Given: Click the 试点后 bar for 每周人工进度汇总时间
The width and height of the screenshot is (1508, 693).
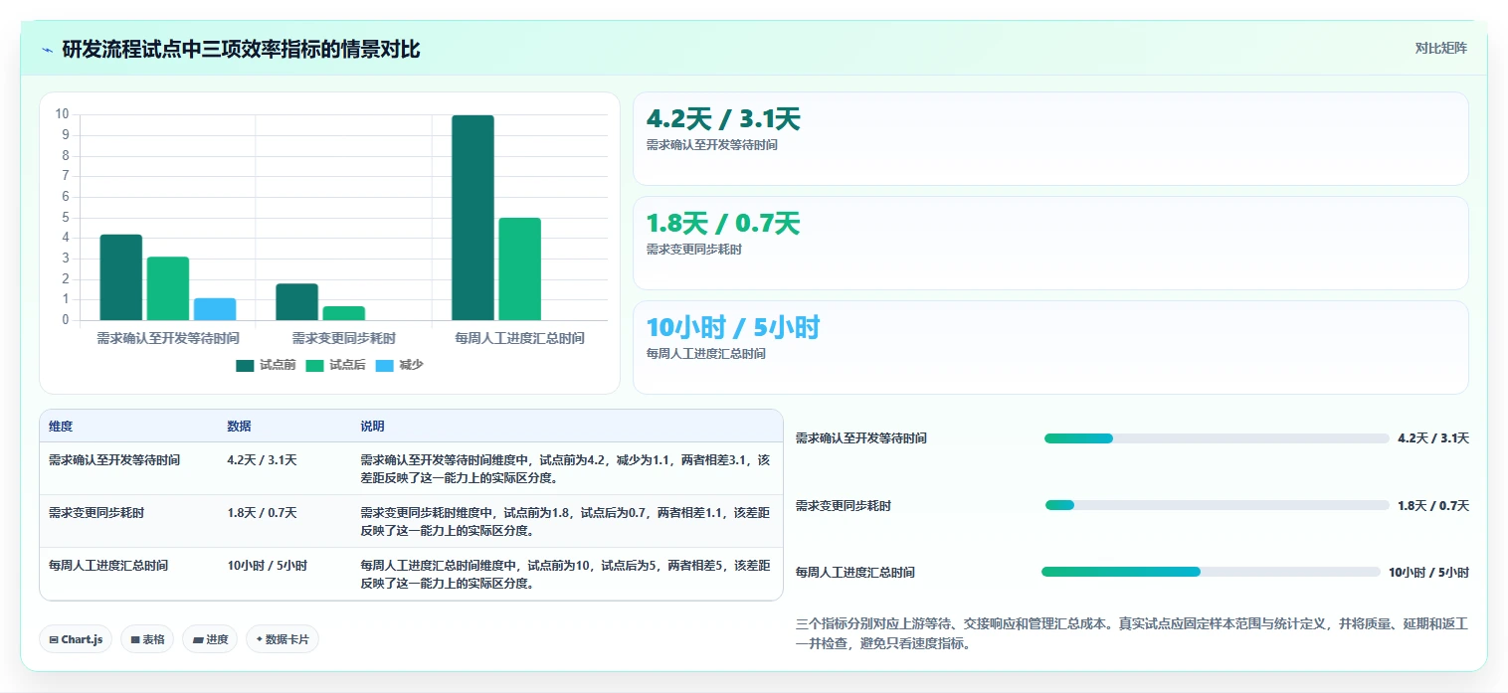Looking at the screenshot, I should tap(519, 268).
